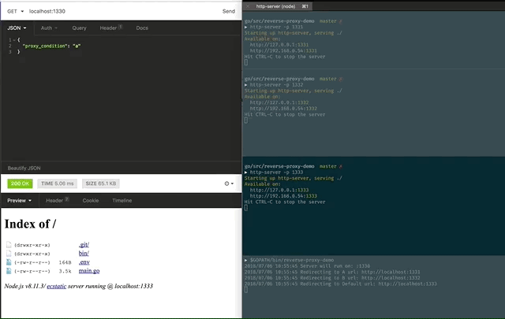Switch to the response Cookie tab
Viewport: 505px width, 319px height.
[x=91, y=201]
